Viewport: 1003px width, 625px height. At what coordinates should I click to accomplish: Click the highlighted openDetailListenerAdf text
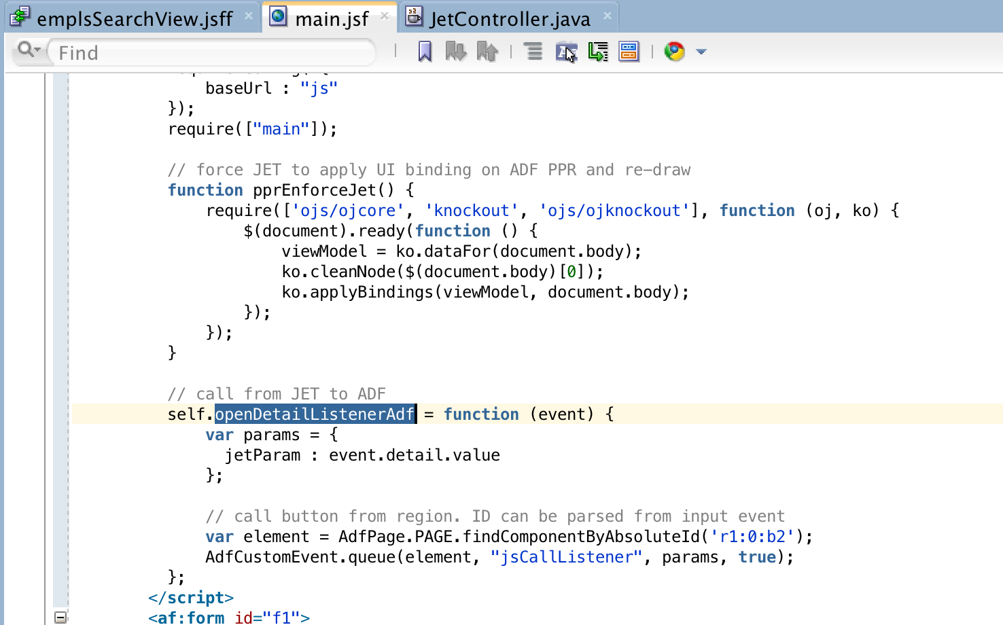pos(315,414)
